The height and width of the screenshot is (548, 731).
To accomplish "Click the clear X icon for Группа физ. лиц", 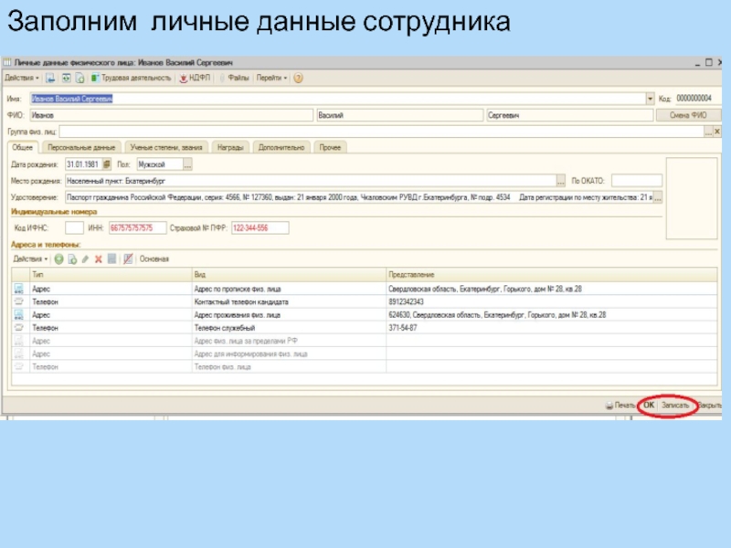I will pyautogui.click(x=719, y=132).
